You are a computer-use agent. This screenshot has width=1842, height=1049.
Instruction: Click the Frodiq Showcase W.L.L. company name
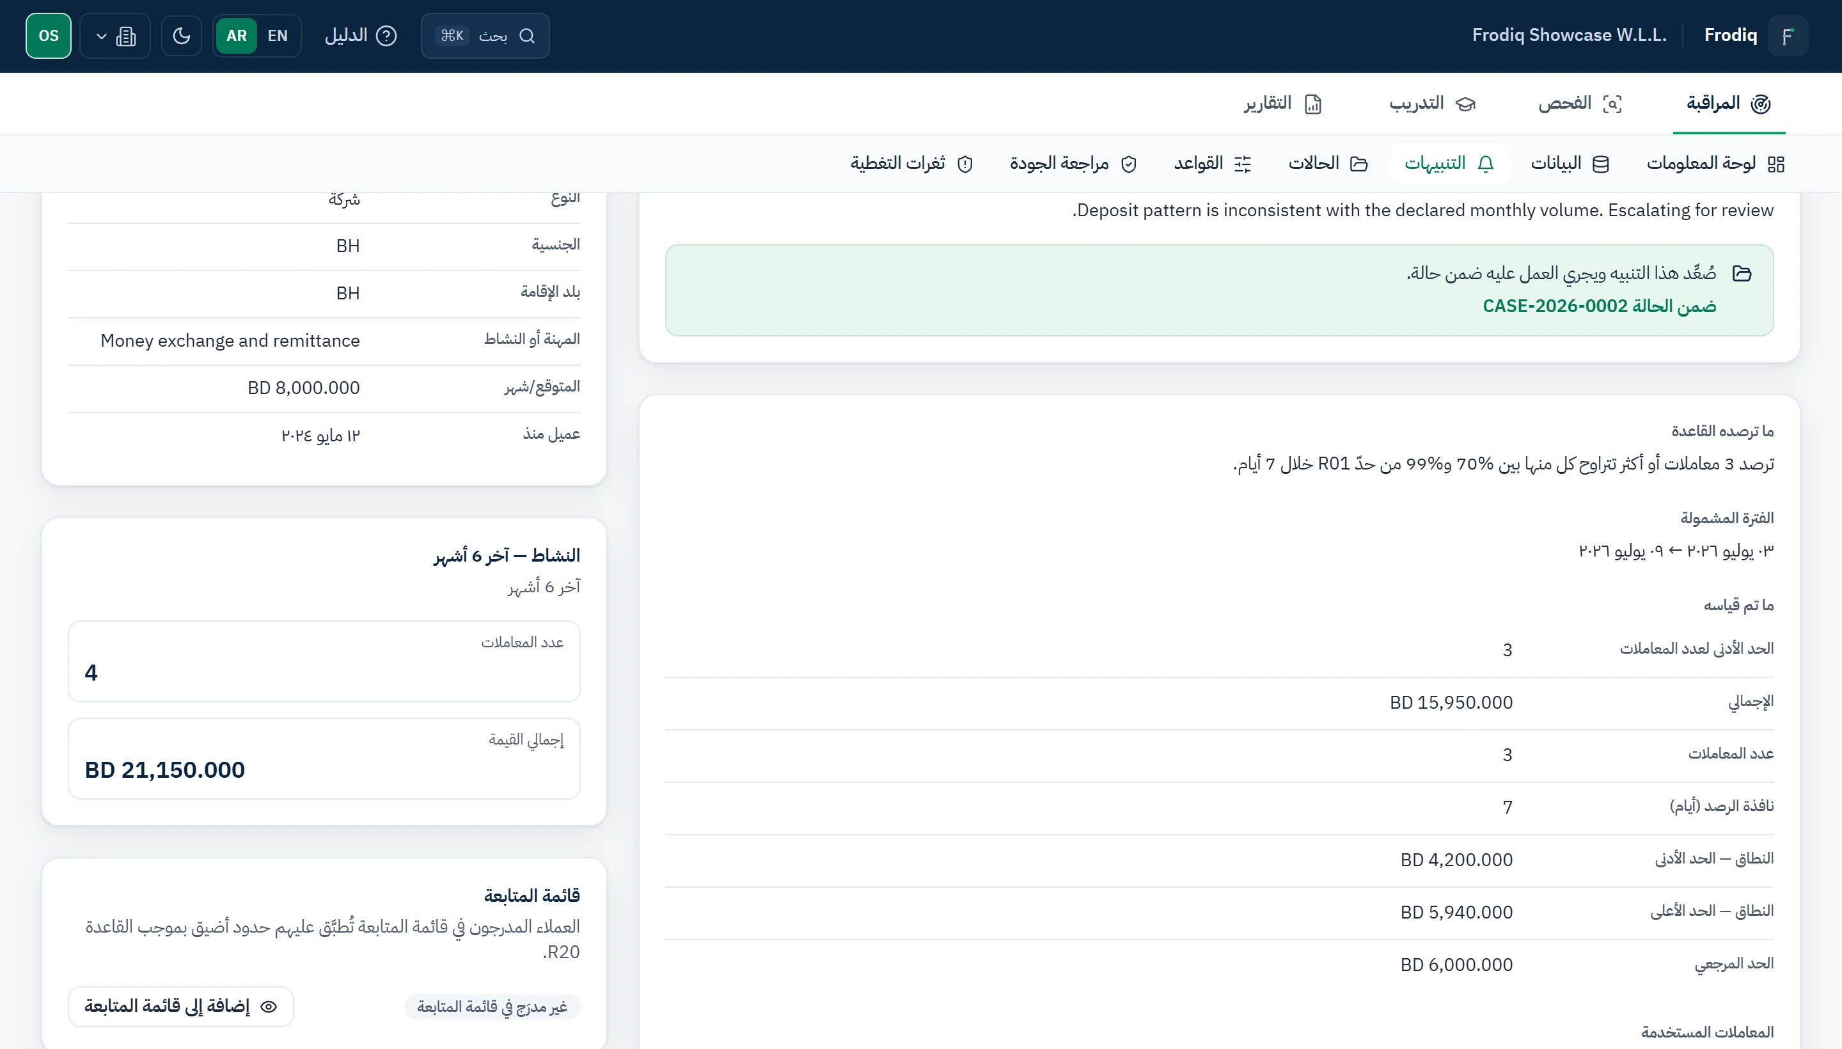pos(1569,35)
